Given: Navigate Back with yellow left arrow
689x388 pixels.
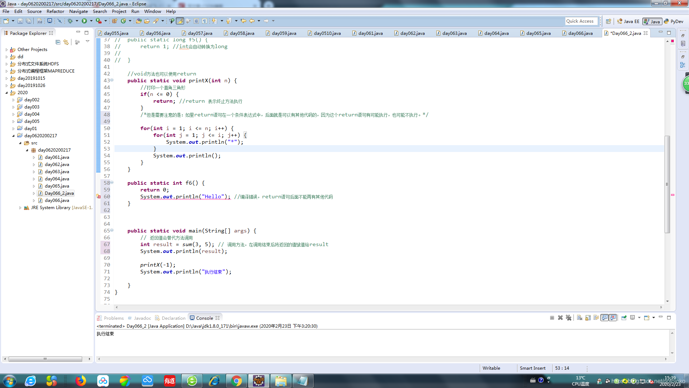Looking at the screenshot, I should point(252,21).
